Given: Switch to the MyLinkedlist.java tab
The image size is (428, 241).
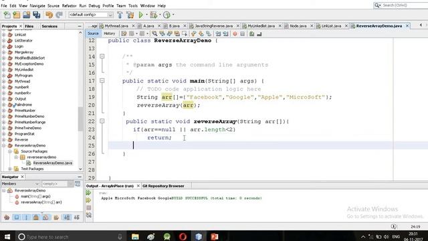Looking at the screenshot, I should coord(261,26).
